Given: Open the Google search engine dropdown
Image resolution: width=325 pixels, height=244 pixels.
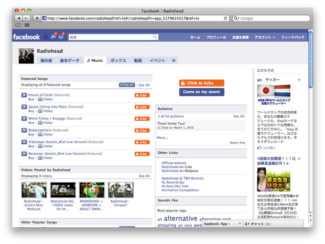Looking at the screenshot, I should [236, 18].
